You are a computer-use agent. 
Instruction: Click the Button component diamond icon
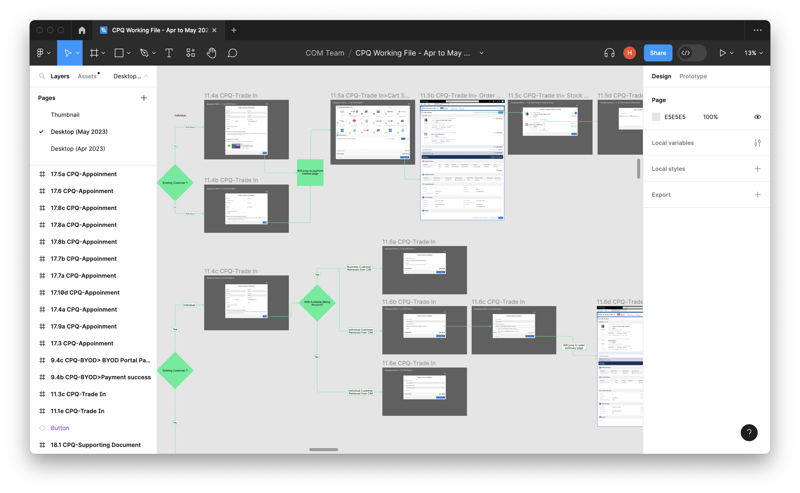[42, 428]
